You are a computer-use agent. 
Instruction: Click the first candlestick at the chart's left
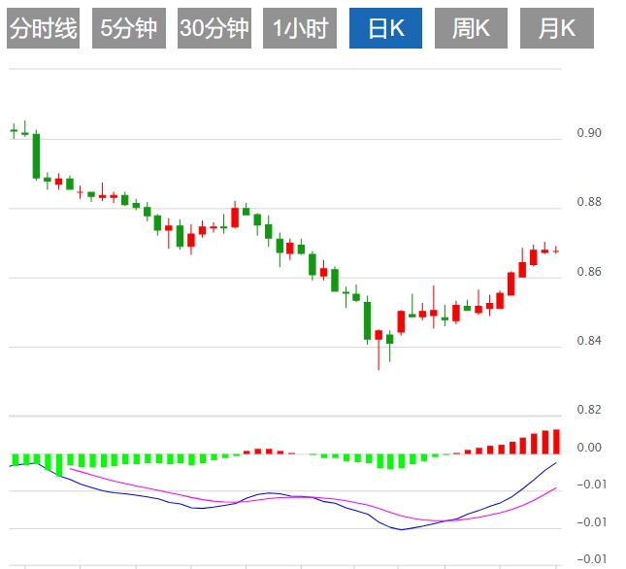click(14, 129)
